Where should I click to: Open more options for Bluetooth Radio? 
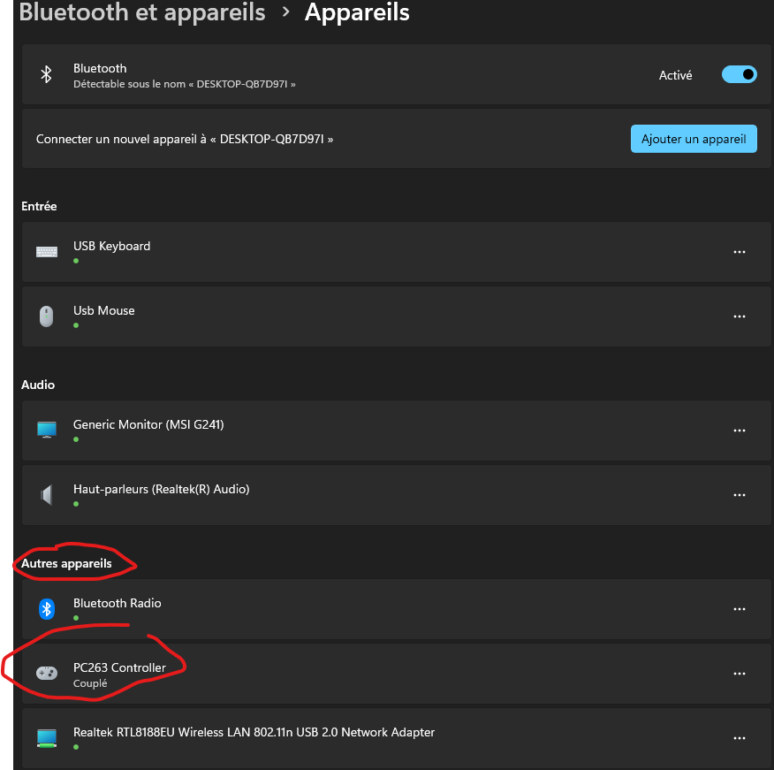[739, 609]
